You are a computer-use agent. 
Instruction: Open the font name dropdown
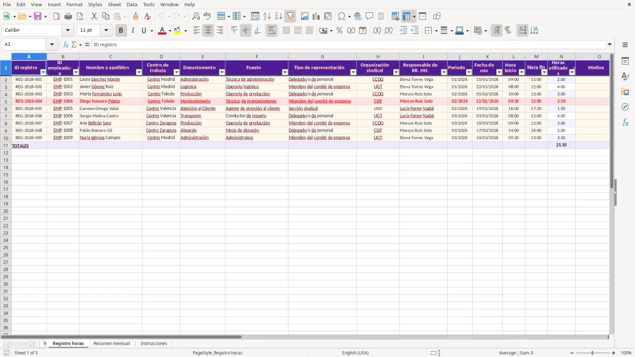(x=68, y=31)
